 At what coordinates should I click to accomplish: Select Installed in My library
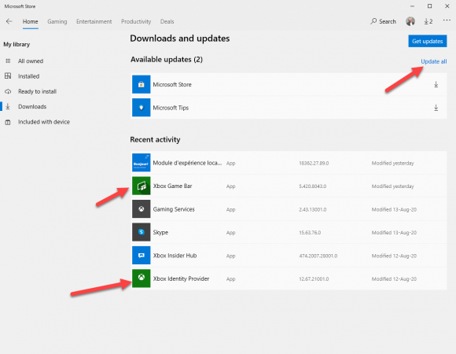pyautogui.click(x=28, y=76)
